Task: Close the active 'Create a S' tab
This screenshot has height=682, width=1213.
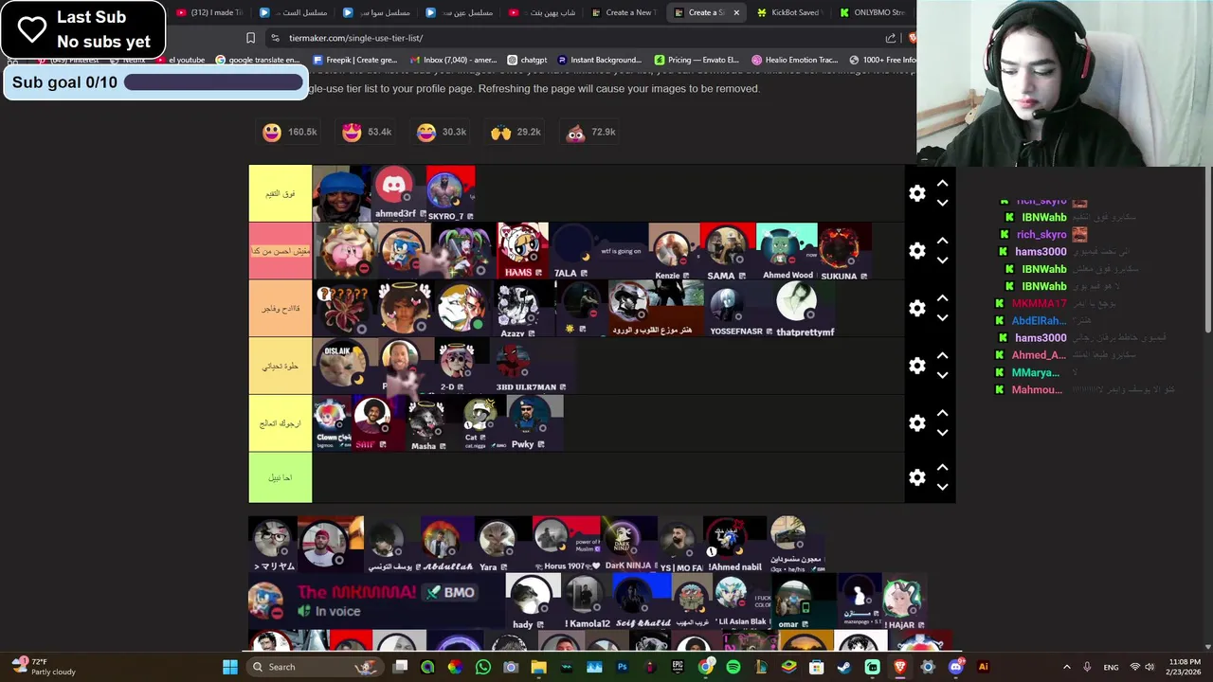Action: [736, 12]
